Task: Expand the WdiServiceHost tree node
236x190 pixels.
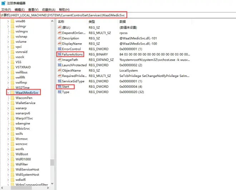Action: [x=8, y=169]
